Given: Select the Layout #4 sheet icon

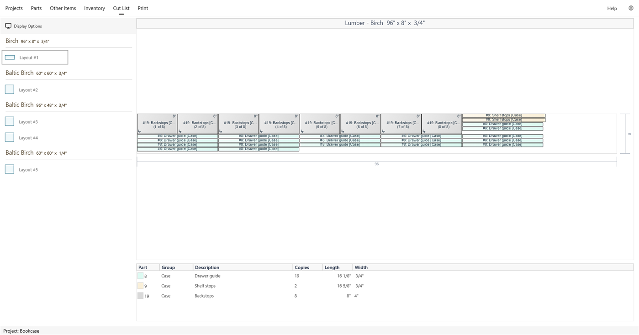Looking at the screenshot, I should pos(10,137).
